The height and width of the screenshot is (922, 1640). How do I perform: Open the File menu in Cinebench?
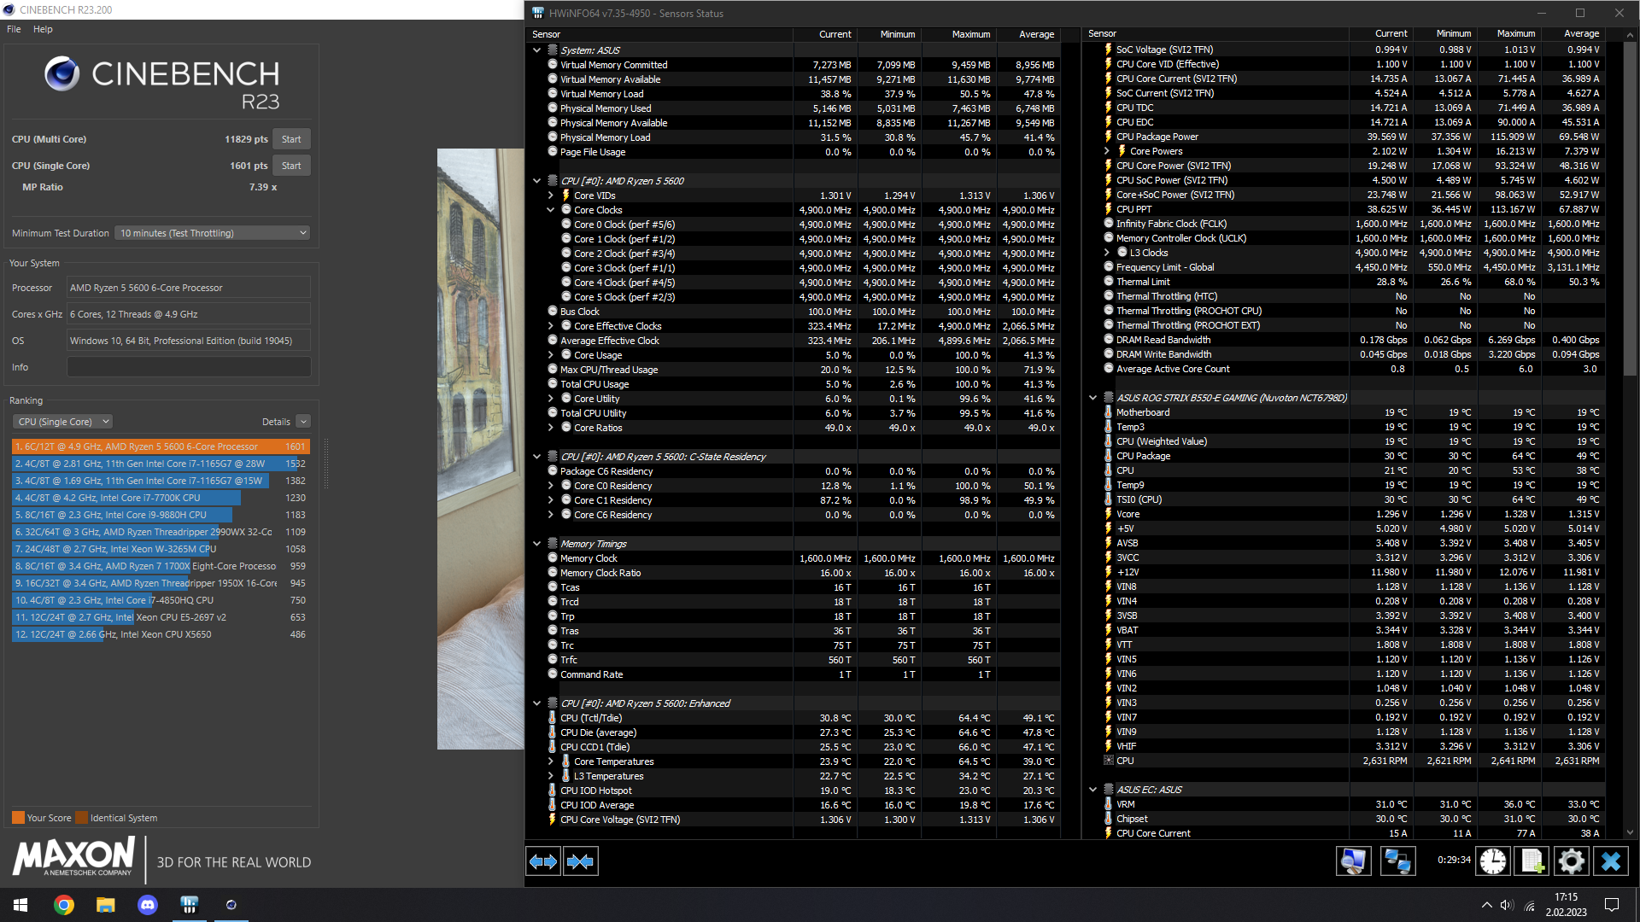coord(14,29)
